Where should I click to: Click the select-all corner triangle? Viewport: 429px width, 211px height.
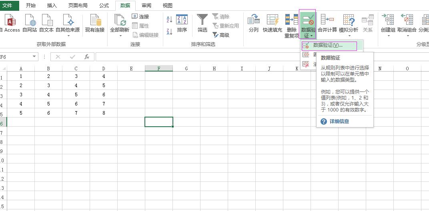point(4,69)
